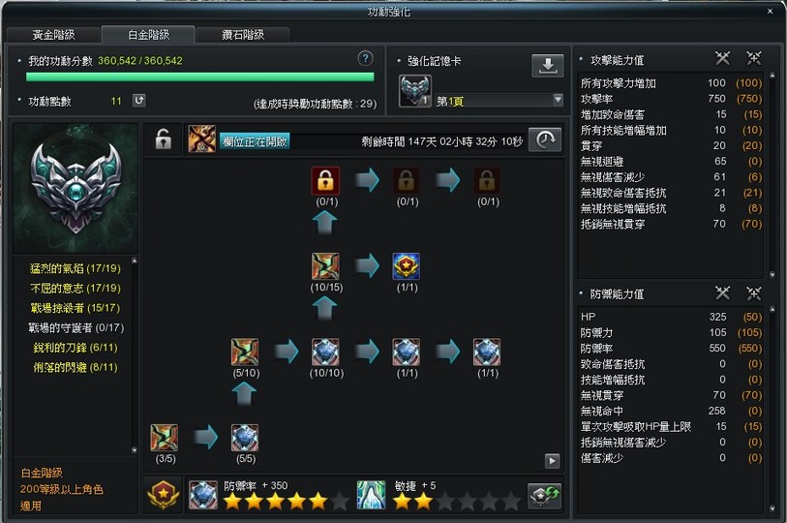Image resolution: width=787 pixels, height=523 pixels.
Task: Select the skill node labeled (10/15)
Action: 325,265
